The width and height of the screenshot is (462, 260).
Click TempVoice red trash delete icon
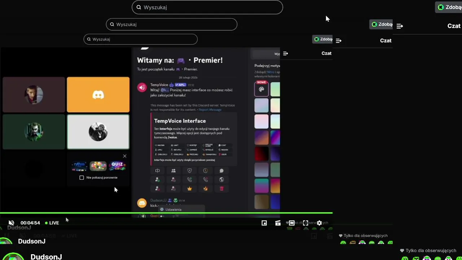point(222,188)
